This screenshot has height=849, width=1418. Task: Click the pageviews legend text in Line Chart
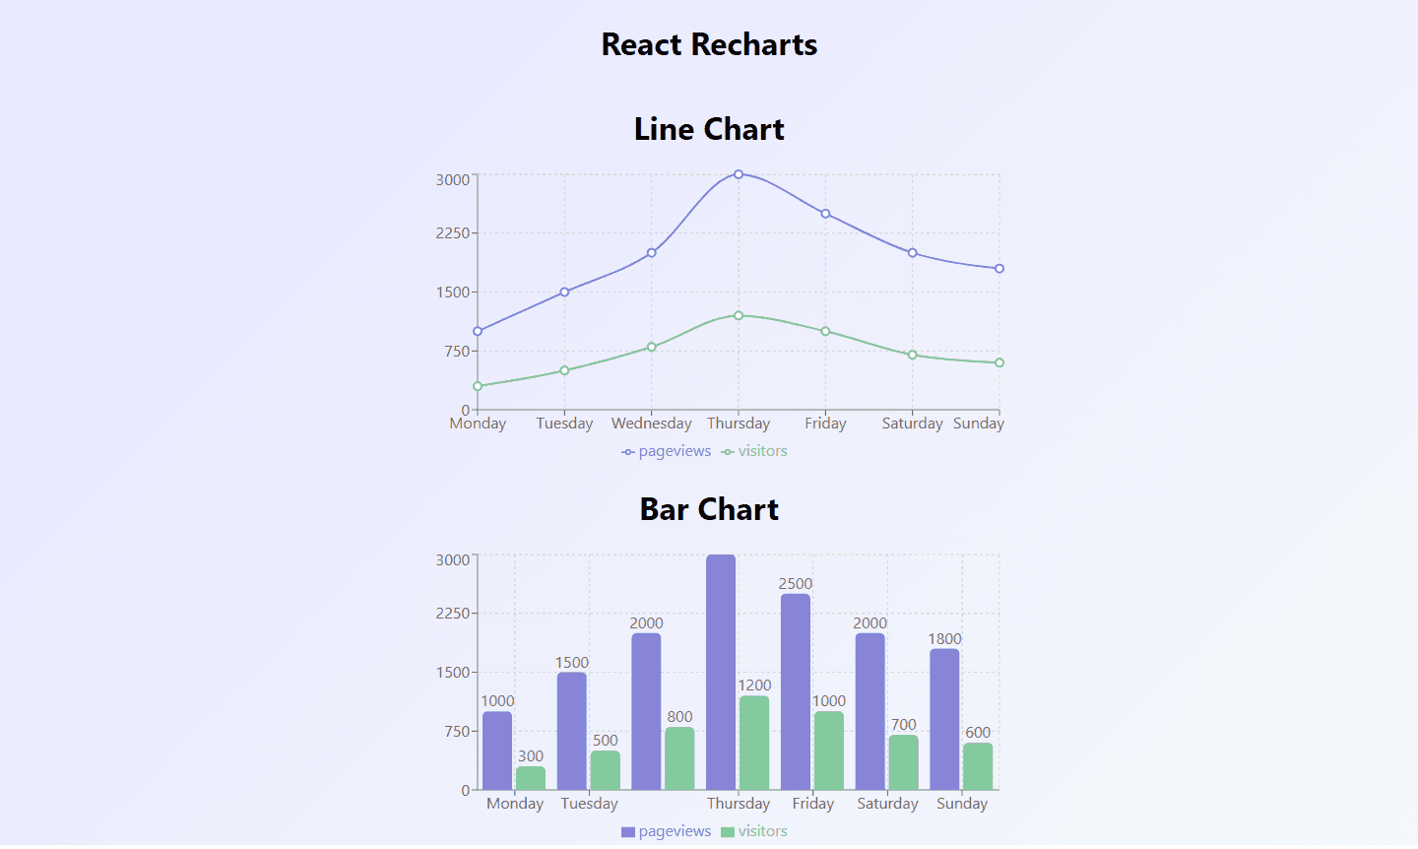pos(675,452)
